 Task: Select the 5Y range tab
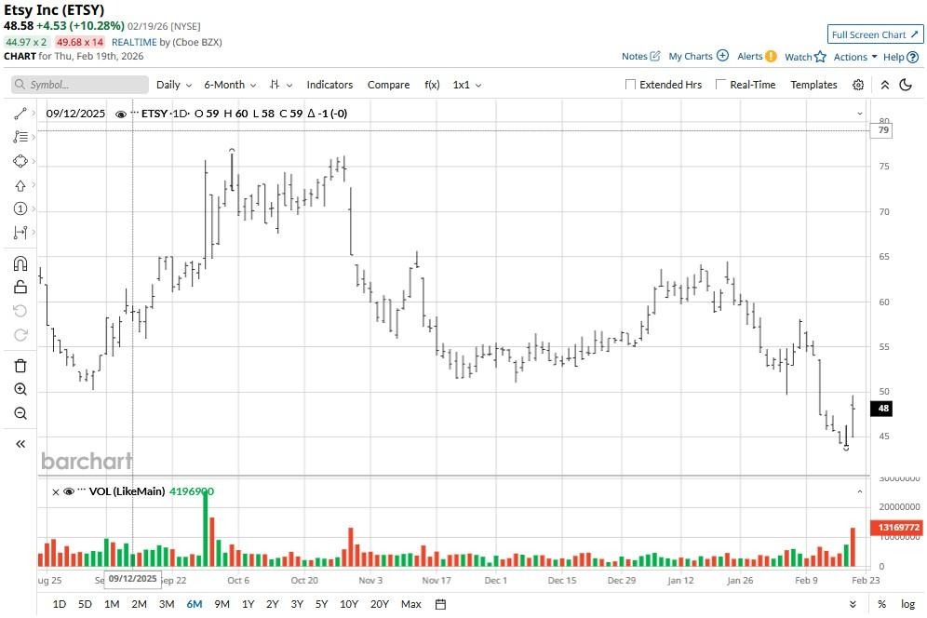click(x=321, y=604)
